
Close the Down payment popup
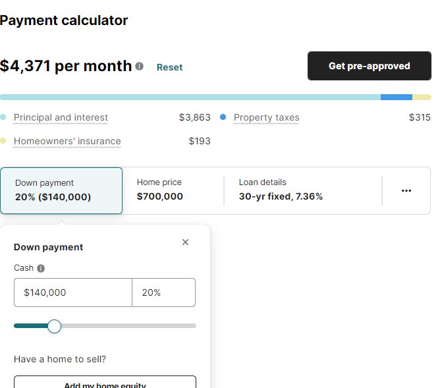pos(185,242)
